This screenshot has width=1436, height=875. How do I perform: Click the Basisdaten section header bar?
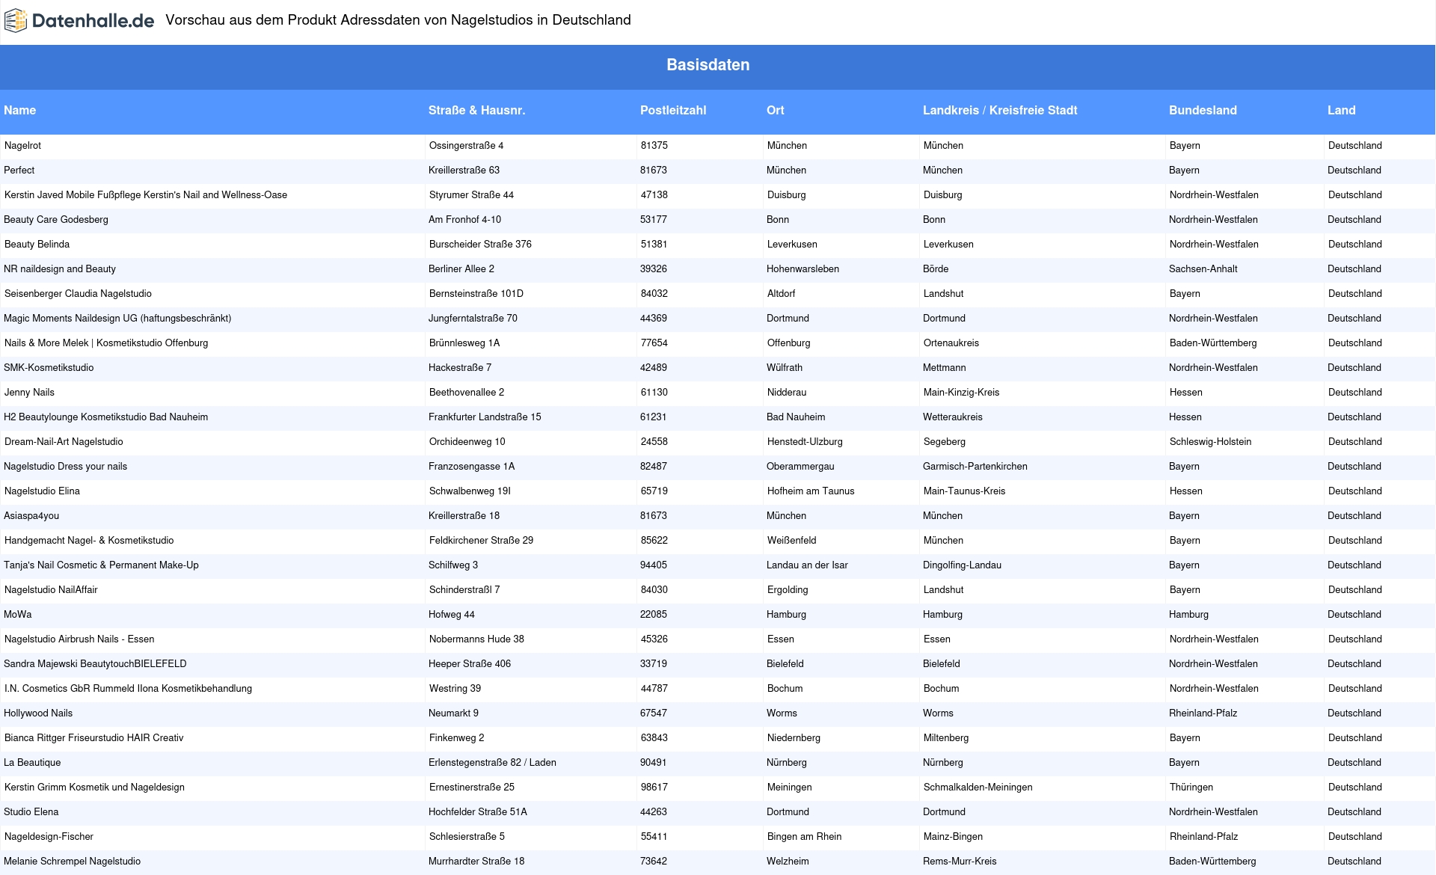[x=708, y=65]
